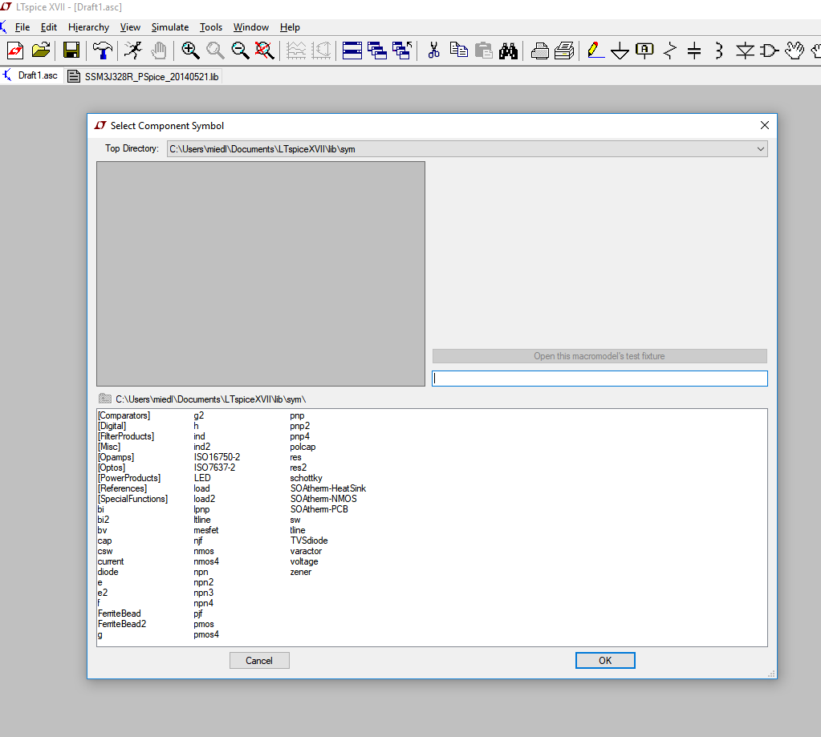Open the Help menu
This screenshot has height=737, width=821.
point(290,27)
